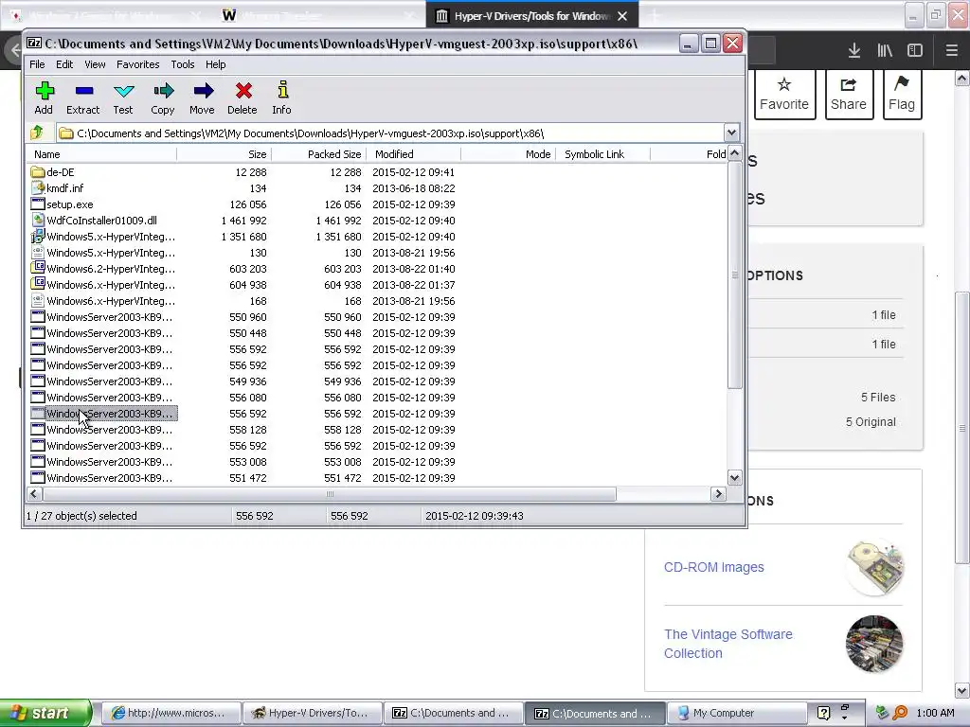Click browser downloads arrow icon
970x727 pixels.
pos(854,51)
